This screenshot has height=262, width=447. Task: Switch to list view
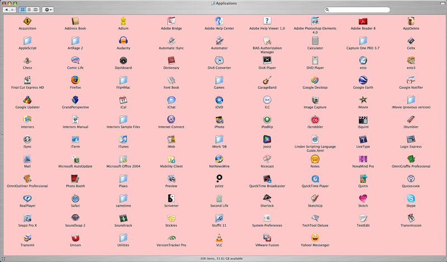(x=29, y=9)
